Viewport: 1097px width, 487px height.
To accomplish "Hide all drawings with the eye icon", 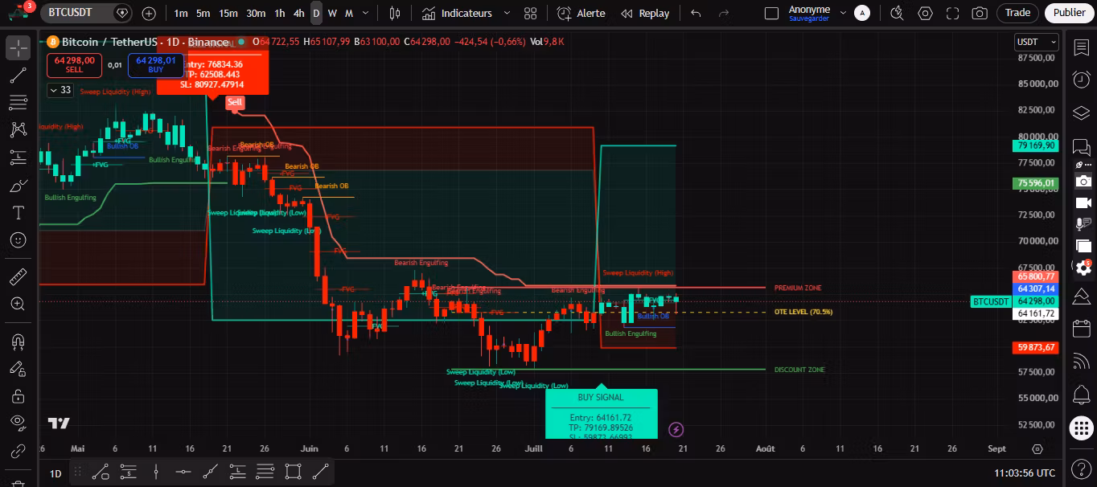I will (18, 424).
